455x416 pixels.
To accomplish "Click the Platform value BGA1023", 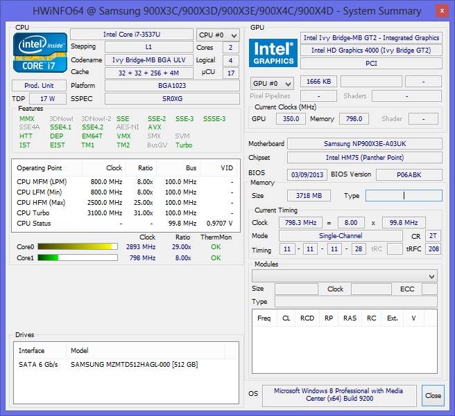I will coord(172,86).
